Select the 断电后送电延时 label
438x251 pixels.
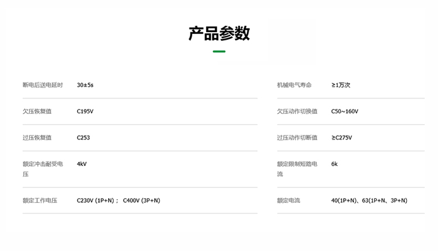tap(43, 85)
